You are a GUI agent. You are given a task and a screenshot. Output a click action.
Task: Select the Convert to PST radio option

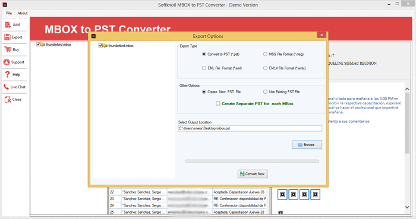(204, 54)
